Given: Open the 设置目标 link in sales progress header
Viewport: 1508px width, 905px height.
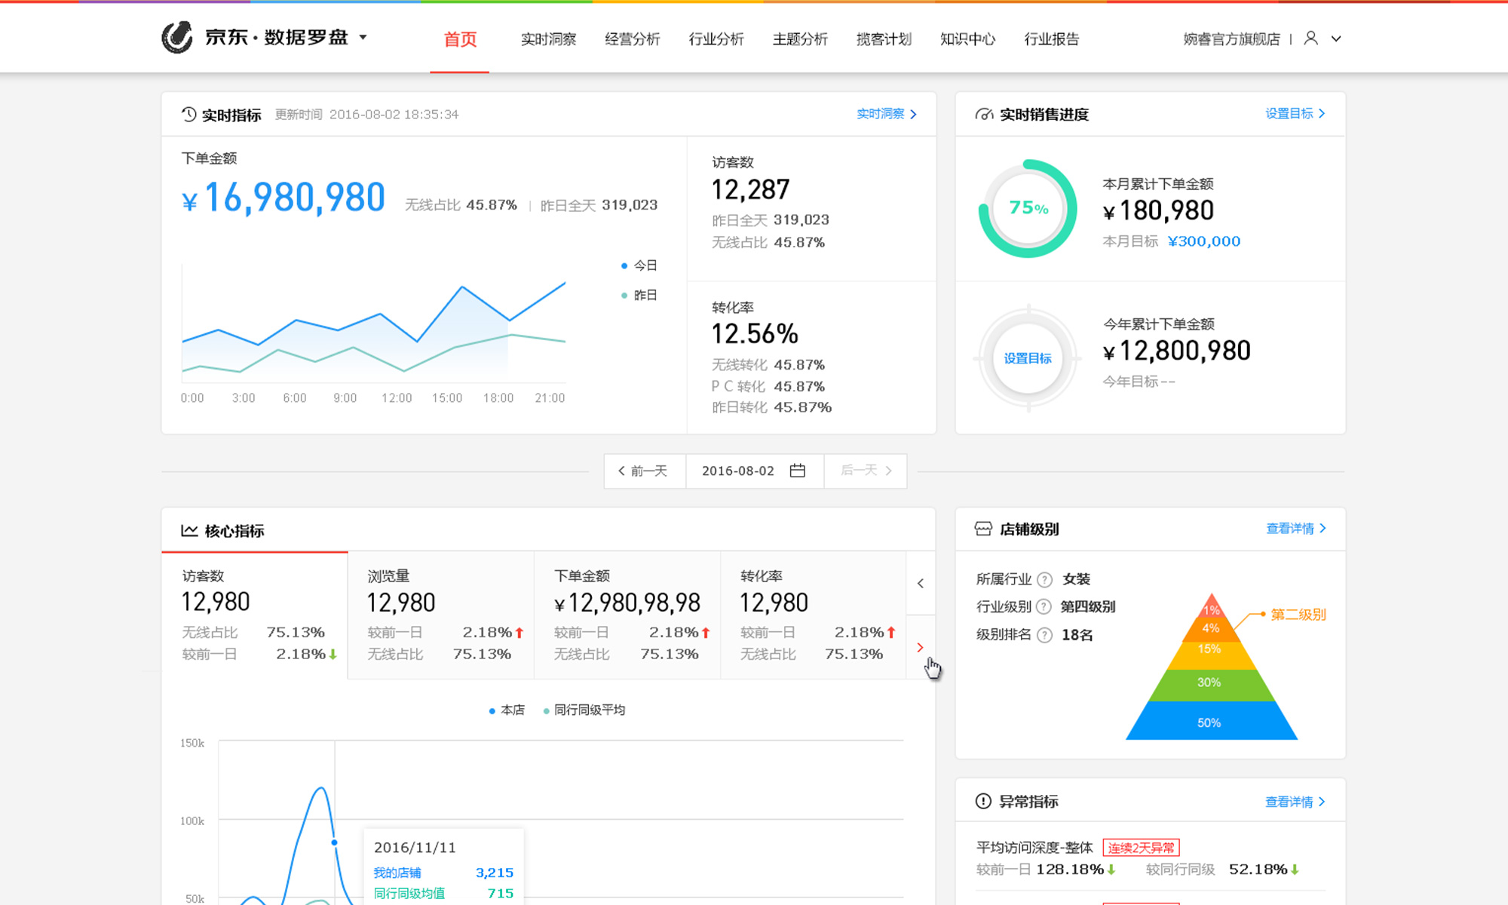Looking at the screenshot, I should [x=1295, y=113].
